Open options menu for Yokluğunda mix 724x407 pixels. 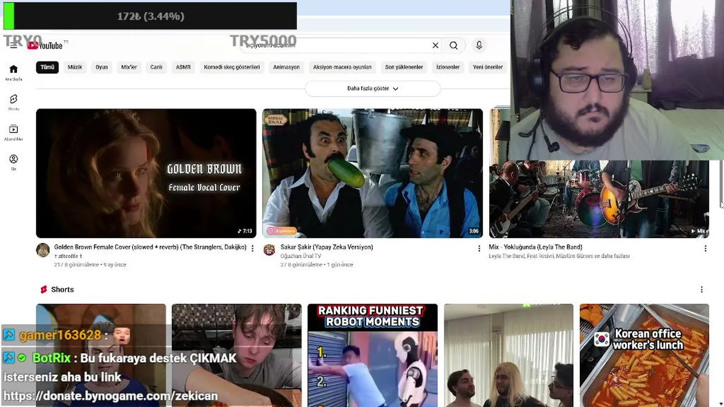coord(705,248)
